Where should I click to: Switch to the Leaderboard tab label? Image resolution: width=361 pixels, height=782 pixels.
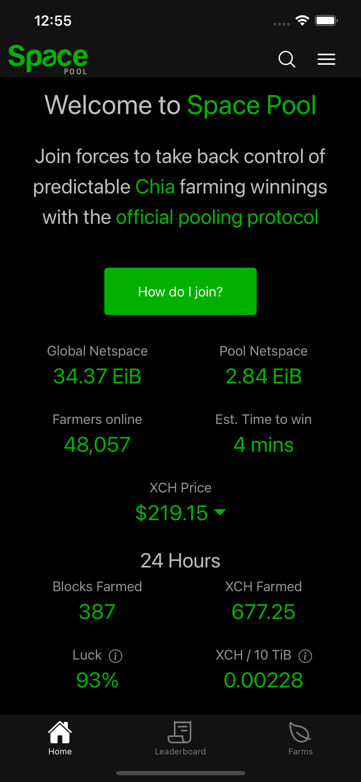click(x=180, y=752)
